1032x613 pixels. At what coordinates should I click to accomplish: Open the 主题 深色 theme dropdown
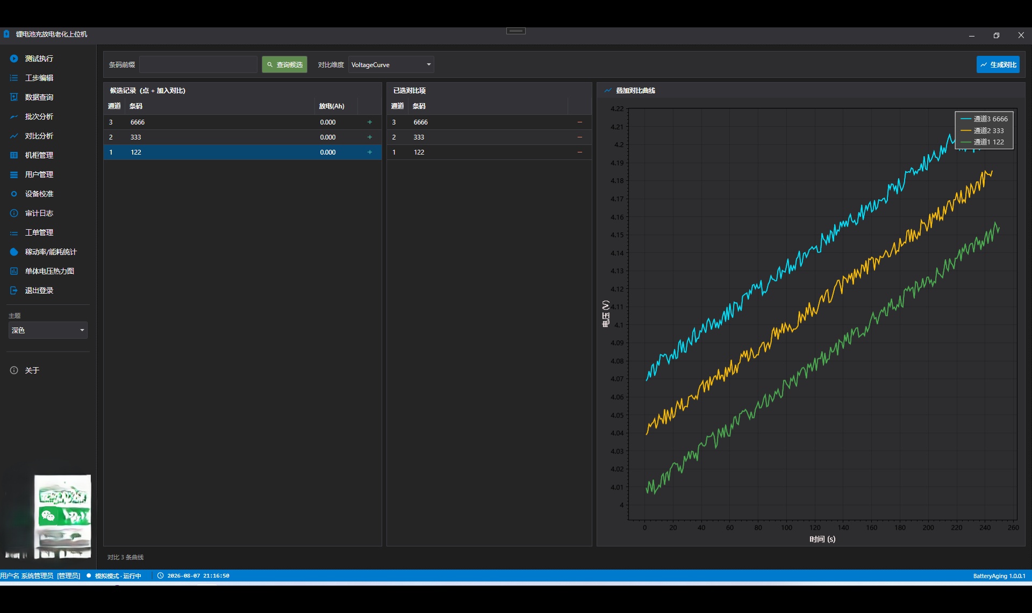(x=48, y=330)
